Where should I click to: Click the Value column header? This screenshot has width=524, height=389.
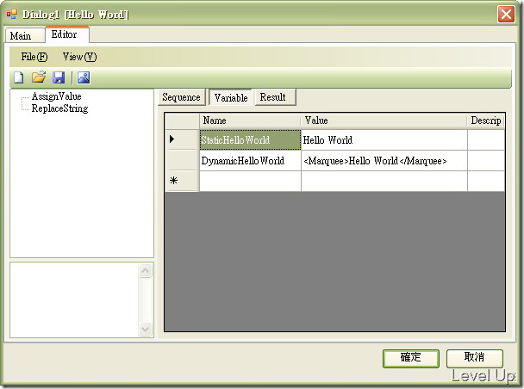(x=384, y=120)
